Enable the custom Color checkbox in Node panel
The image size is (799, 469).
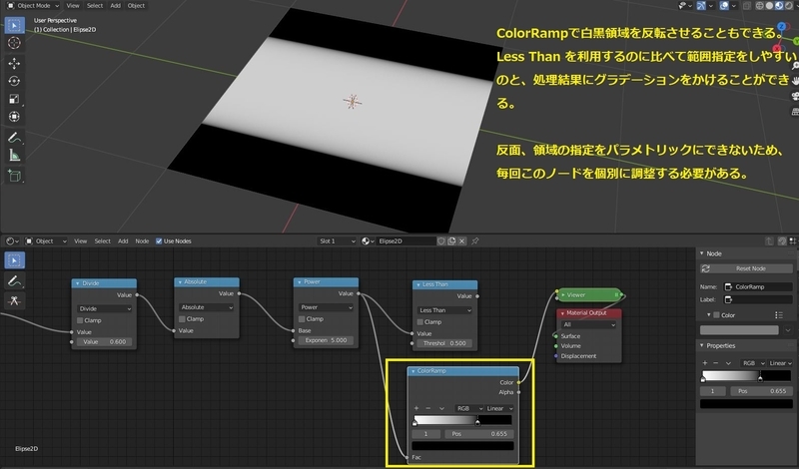tap(716, 315)
